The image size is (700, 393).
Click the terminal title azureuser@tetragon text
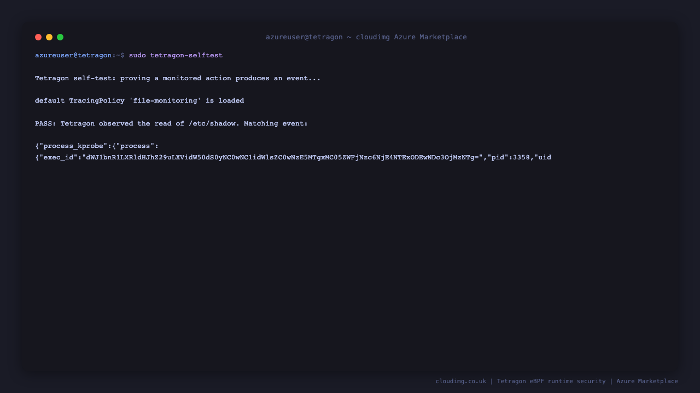[304, 37]
